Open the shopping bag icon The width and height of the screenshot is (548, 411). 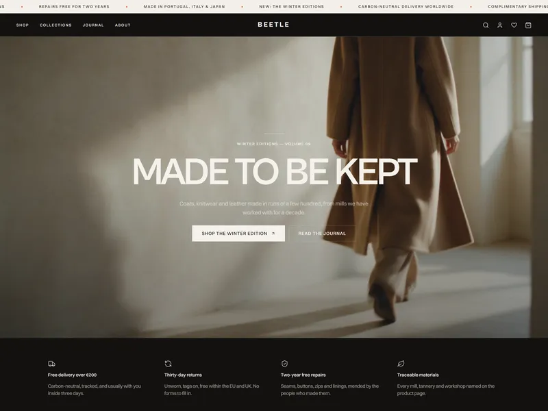(528, 25)
